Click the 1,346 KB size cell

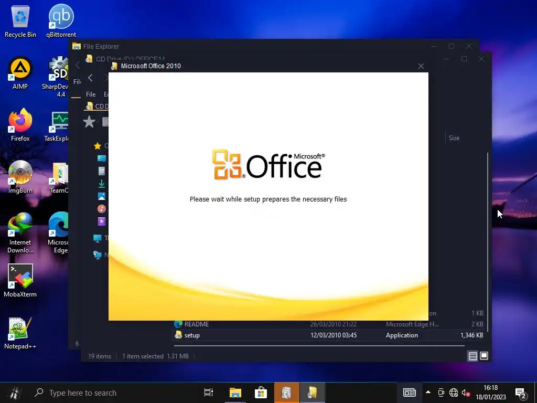(471, 335)
